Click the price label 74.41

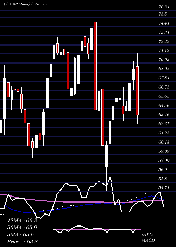click(165, 23)
